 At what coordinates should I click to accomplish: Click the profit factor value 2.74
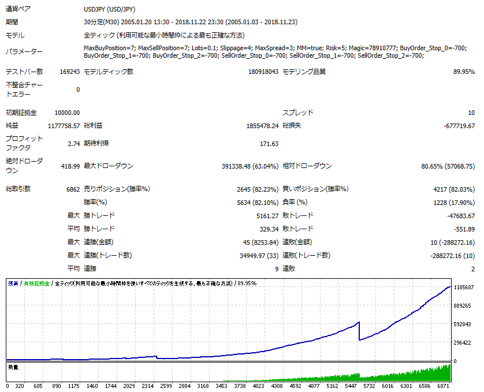[x=74, y=144]
